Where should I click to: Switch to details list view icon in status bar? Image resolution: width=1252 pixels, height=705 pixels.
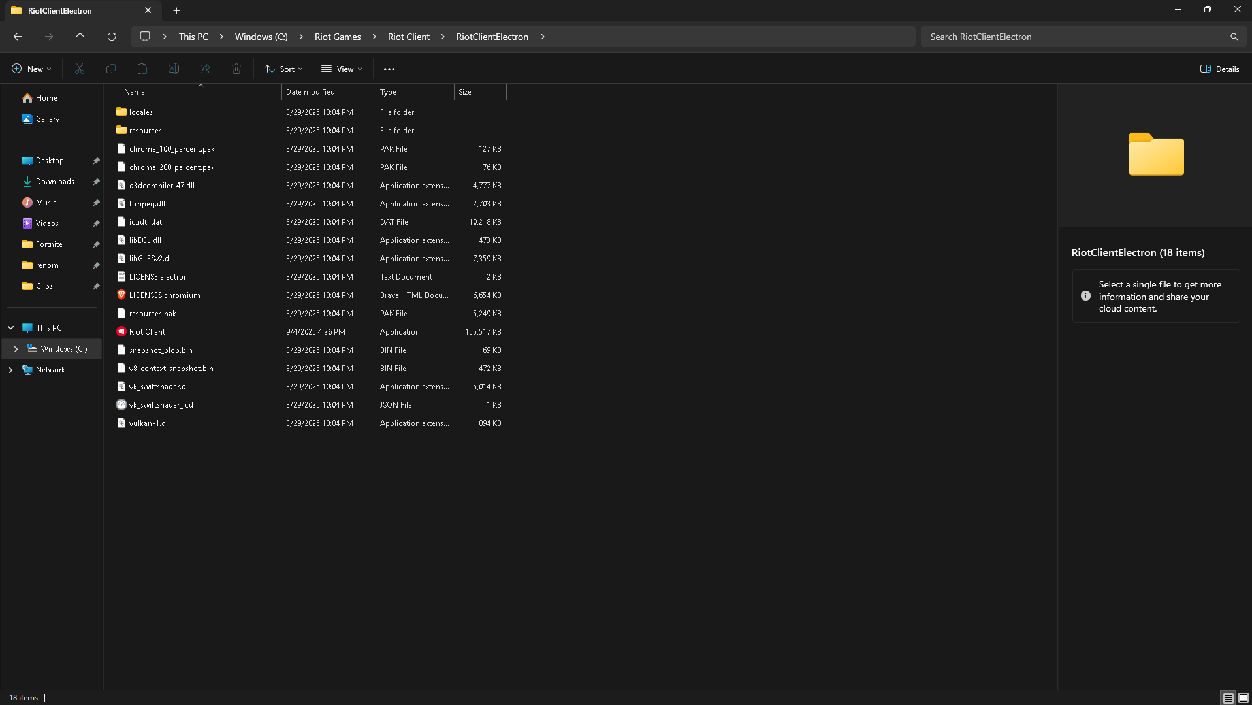(1228, 698)
